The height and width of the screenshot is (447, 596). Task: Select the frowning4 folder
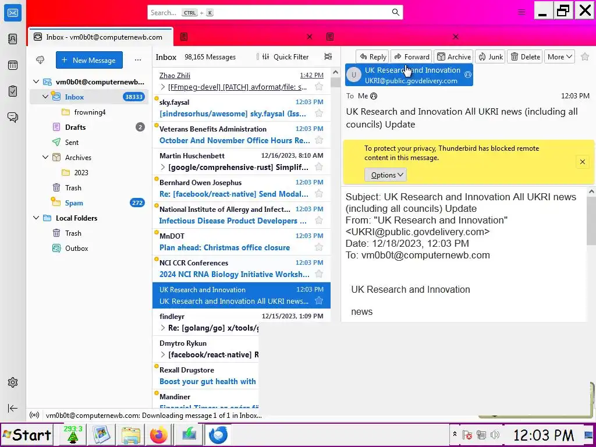coord(90,112)
